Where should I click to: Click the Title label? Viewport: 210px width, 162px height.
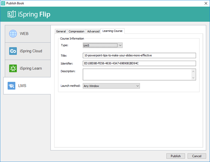click(x=64, y=55)
